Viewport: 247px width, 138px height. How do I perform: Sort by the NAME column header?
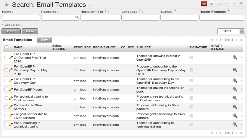pos(18,47)
